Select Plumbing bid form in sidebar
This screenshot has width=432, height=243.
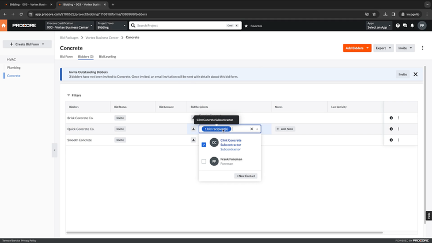pos(14,67)
